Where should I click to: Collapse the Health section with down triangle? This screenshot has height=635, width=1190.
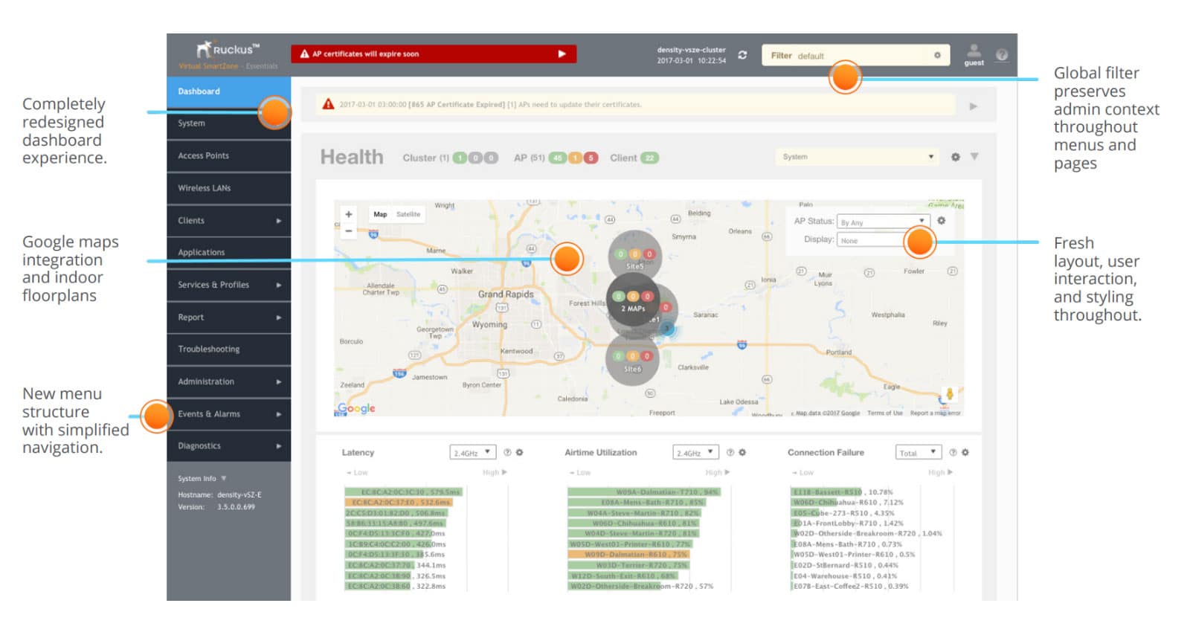click(x=974, y=157)
